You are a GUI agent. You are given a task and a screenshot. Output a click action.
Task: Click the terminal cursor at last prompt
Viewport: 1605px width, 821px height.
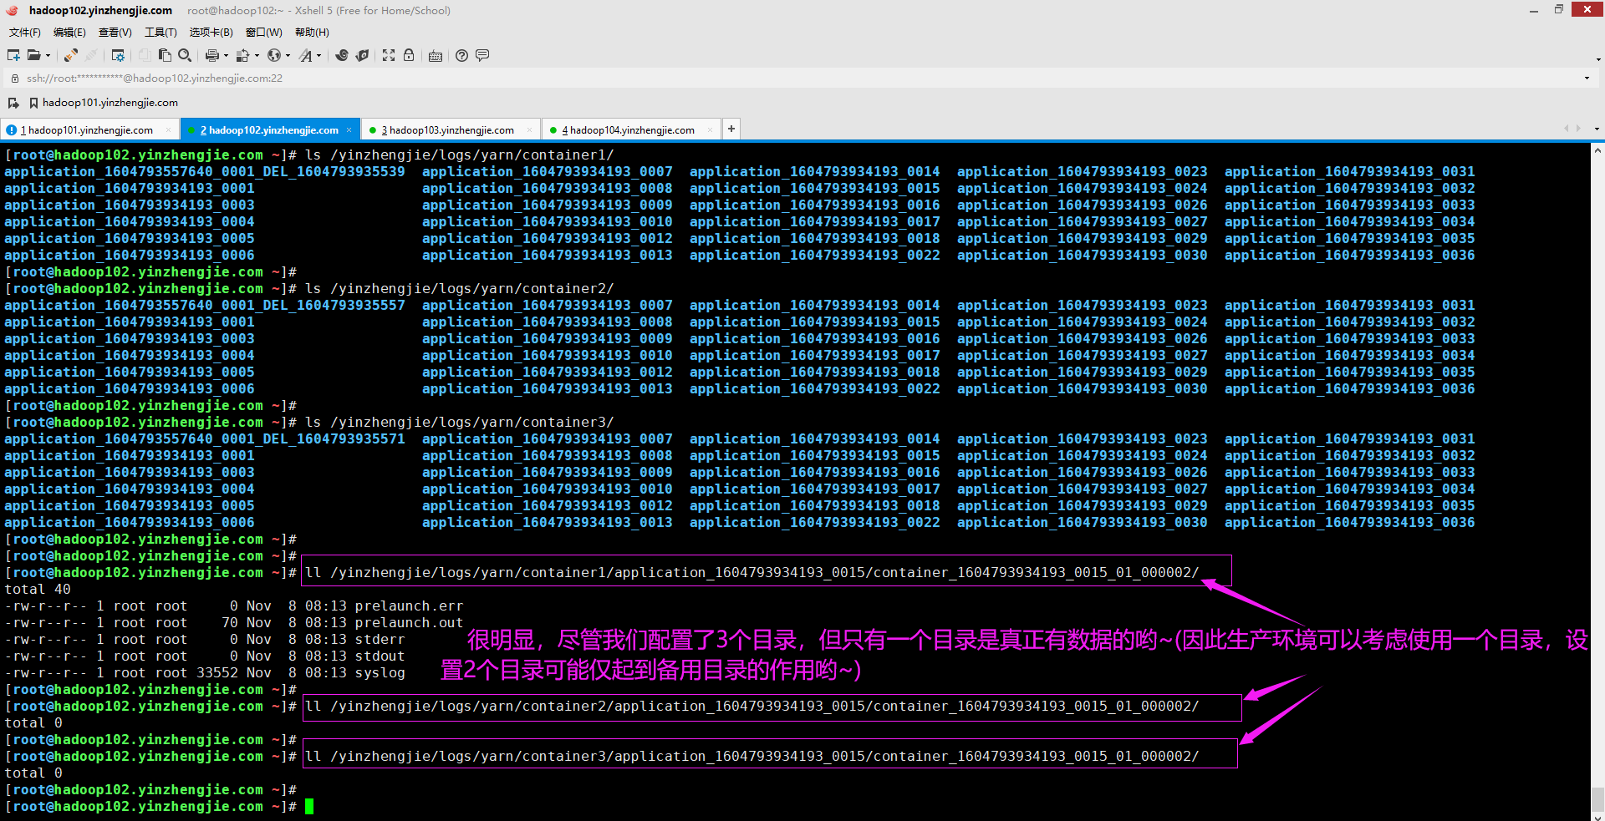[309, 806]
